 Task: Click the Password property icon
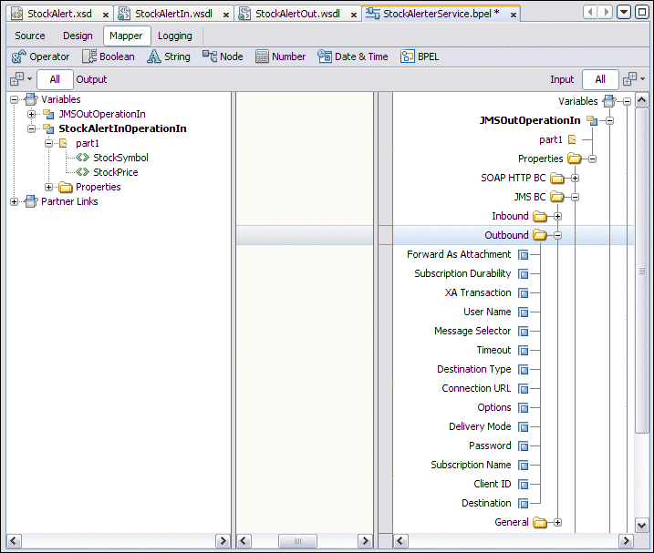point(523,446)
